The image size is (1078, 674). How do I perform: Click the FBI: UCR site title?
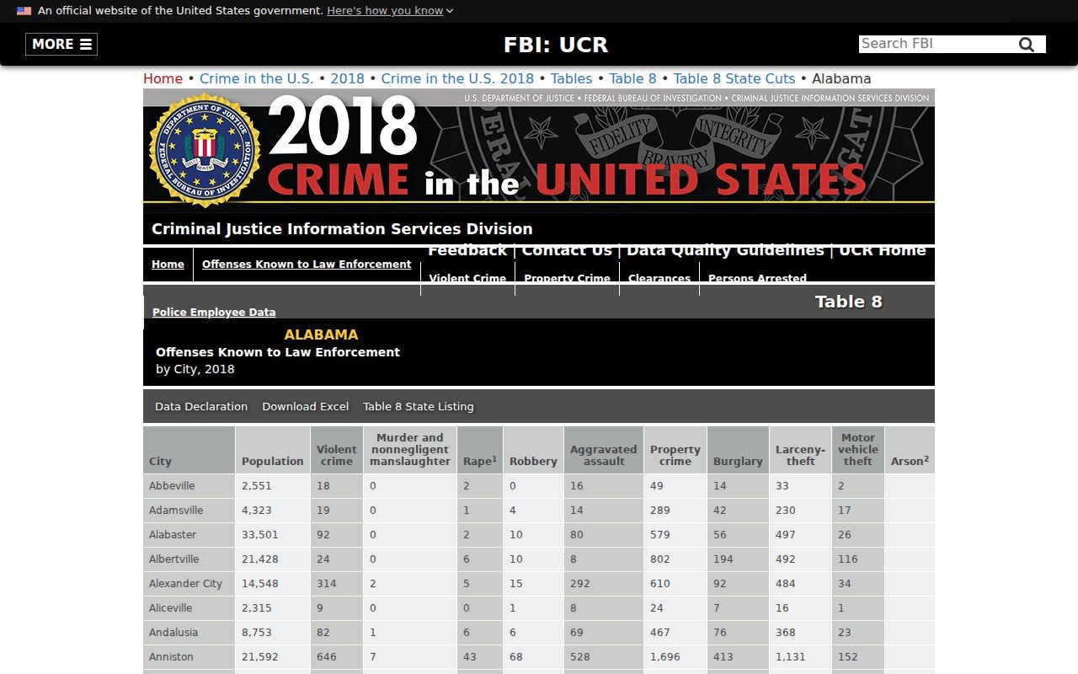coord(556,45)
